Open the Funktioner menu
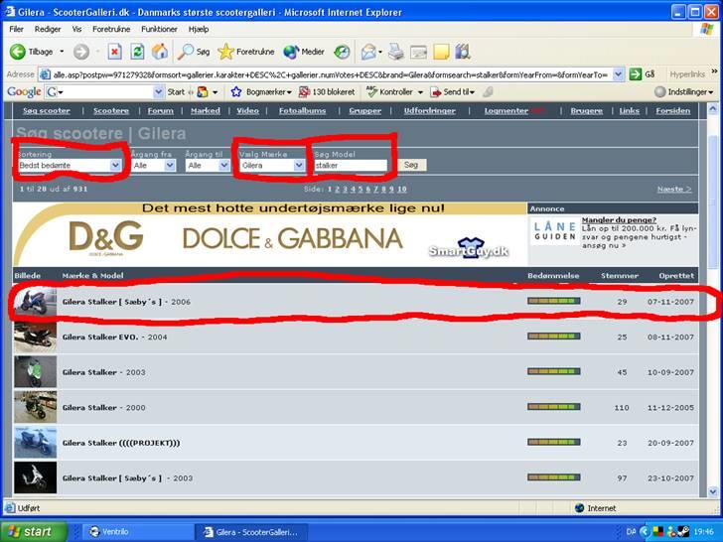This screenshot has height=542, width=723. 160,29
